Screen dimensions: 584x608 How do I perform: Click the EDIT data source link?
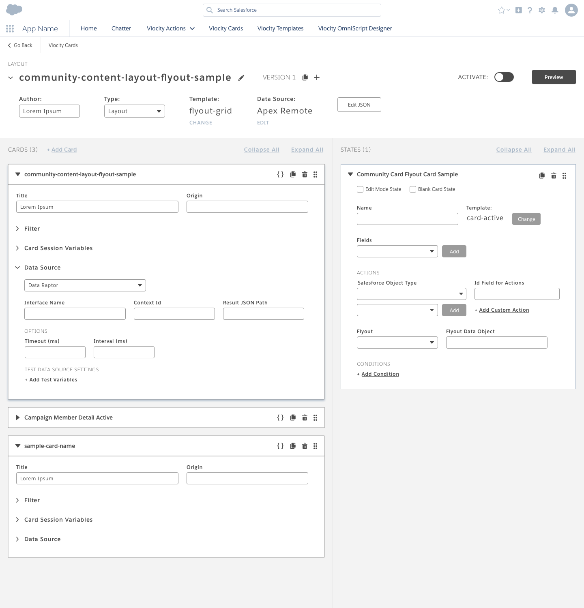coord(263,123)
